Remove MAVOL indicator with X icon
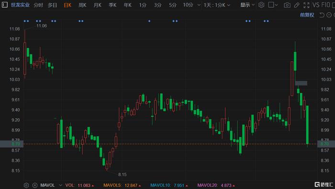335x189 pixels. [35, 185]
